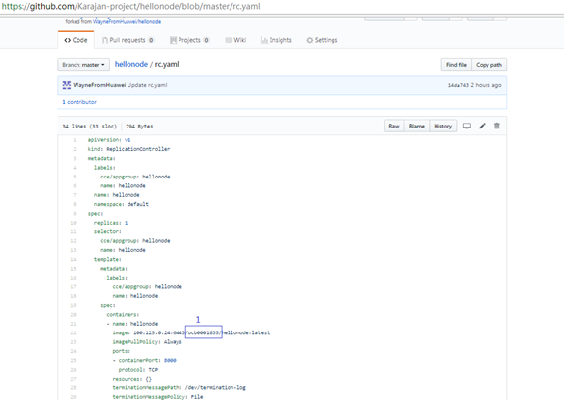Click the 'containerPort: 8000' line
The height and width of the screenshot is (408, 564).
click(144, 361)
